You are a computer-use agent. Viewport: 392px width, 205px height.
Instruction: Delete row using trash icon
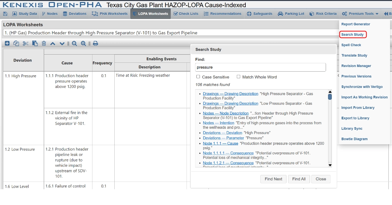(x=44, y=43)
